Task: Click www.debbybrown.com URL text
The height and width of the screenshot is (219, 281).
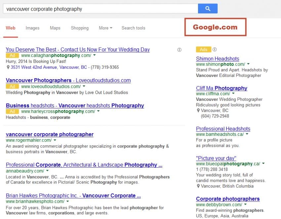Action: tap(219, 205)
